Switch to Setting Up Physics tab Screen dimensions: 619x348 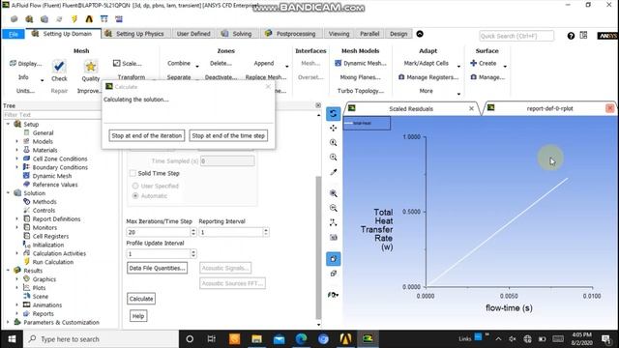(x=135, y=34)
